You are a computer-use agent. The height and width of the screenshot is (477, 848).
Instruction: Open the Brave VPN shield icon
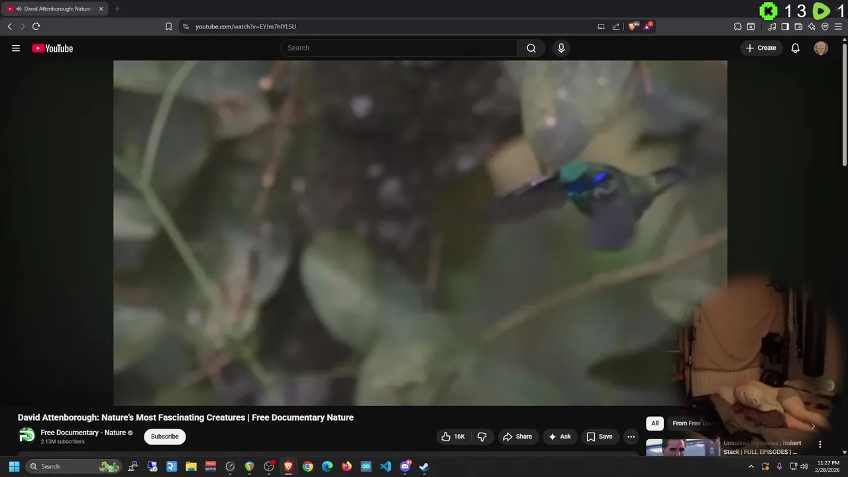coord(825,26)
